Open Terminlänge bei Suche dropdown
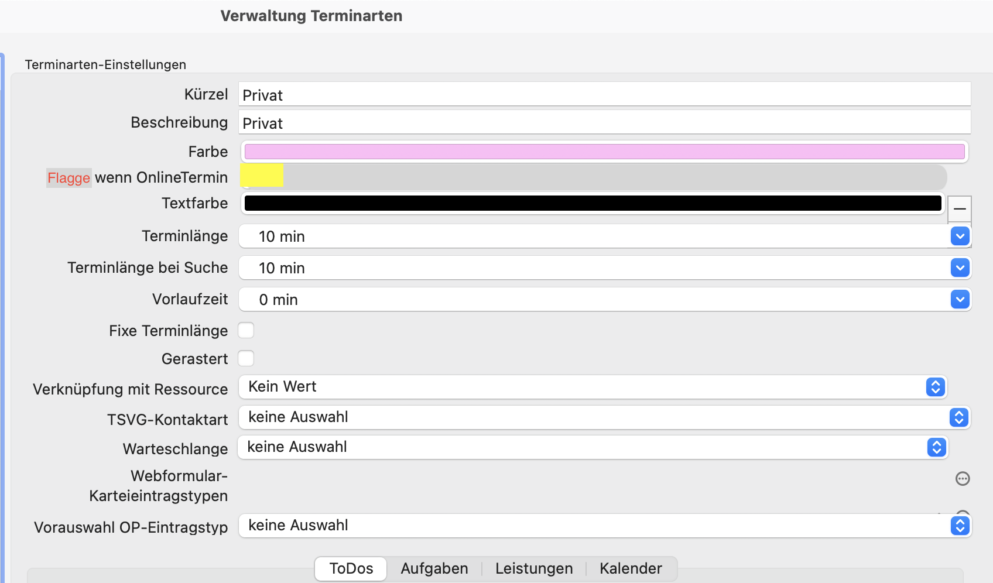This screenshot has height=583, width=993. (960, 268)
